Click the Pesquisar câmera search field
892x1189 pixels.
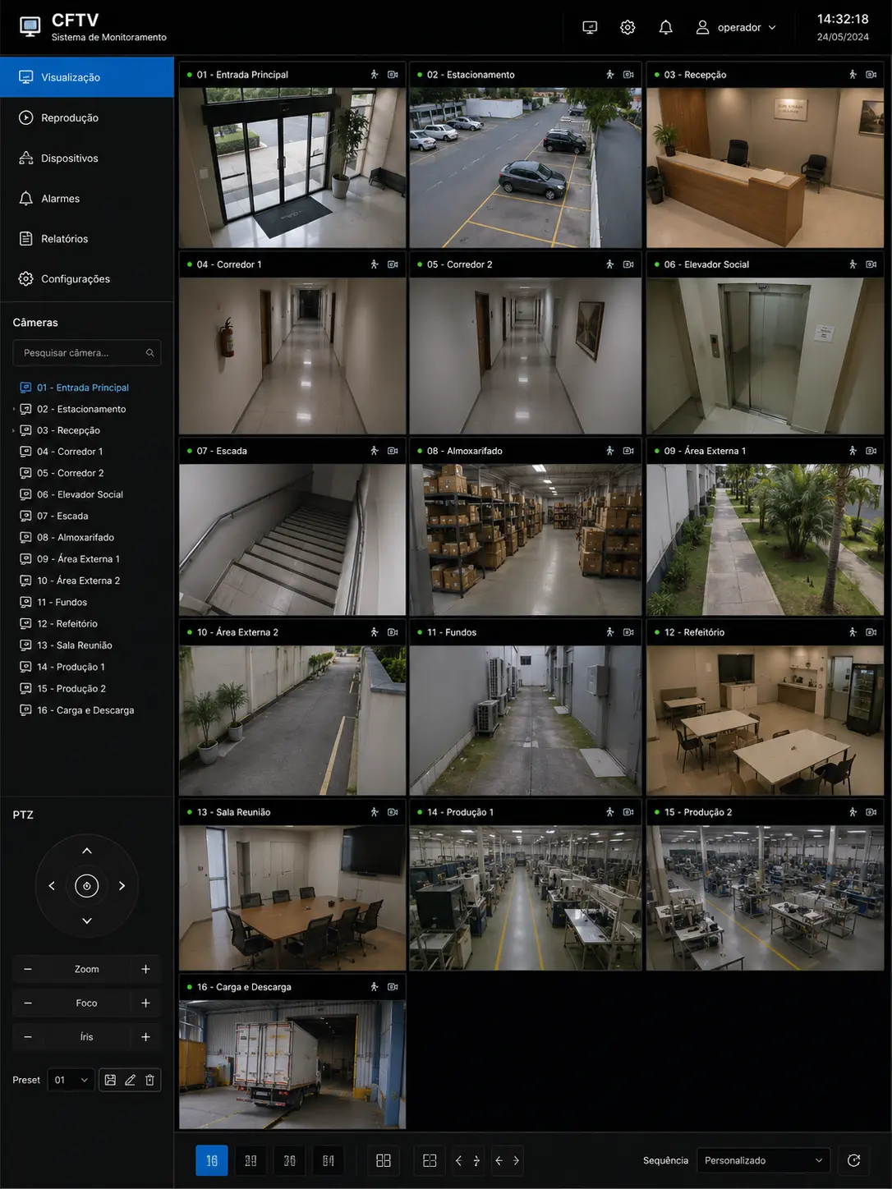pyautogui.click(x=87, y=353)
